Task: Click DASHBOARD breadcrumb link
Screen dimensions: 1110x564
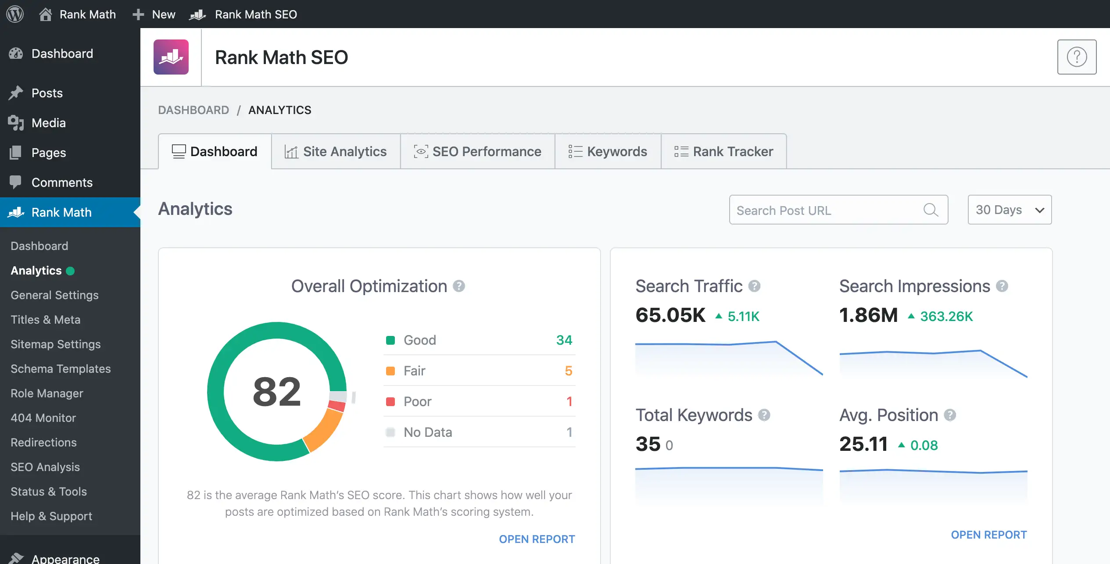Action: tap(193, 110)
